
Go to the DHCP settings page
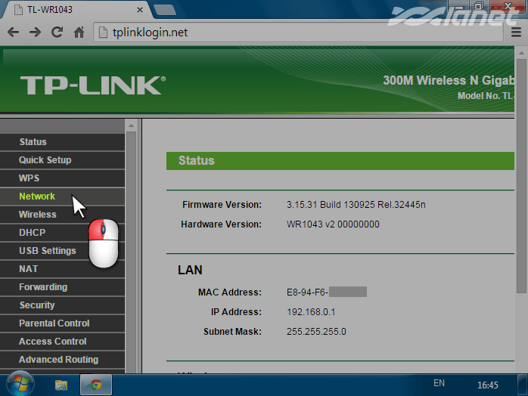33,233
